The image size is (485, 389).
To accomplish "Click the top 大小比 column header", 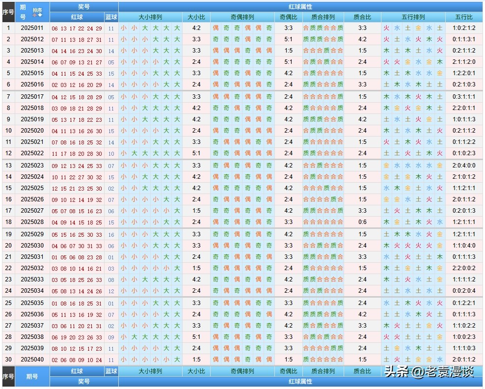I will click(x=196, y=17).
